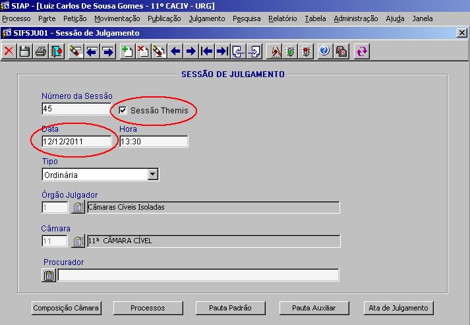
Task: Click the Câmaras Cíveis Isoladas description field
Action: (x=214, y=207)
